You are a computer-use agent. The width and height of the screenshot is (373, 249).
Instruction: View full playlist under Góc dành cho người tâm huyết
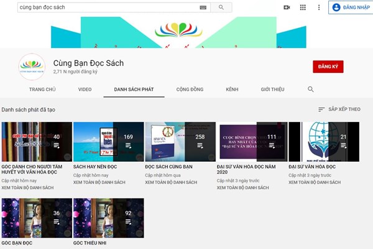(27, 188)
